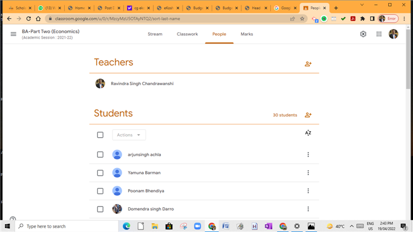Open the Chrome three-dot menu

click(405, 19)
